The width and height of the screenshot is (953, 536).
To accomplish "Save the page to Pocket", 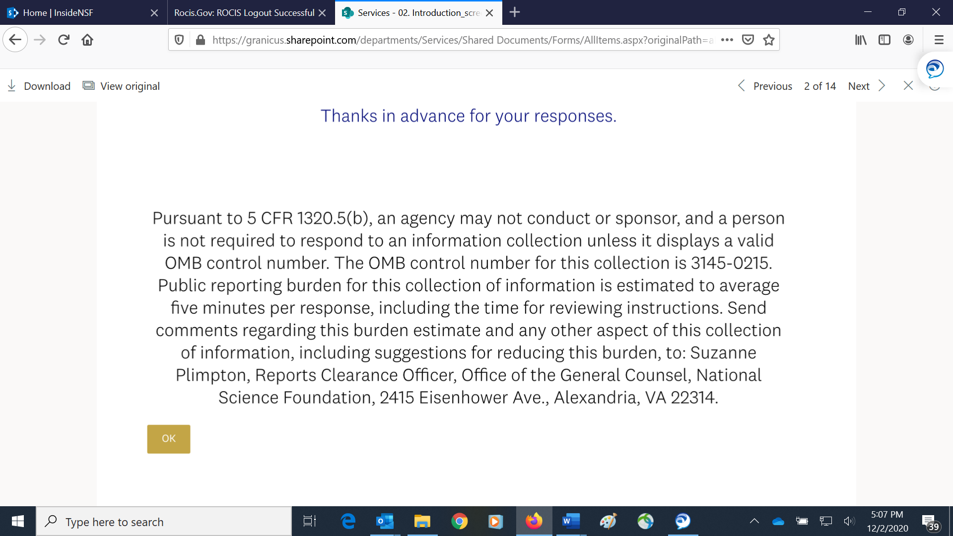I will pyautogui.click(x=748, y=40).
